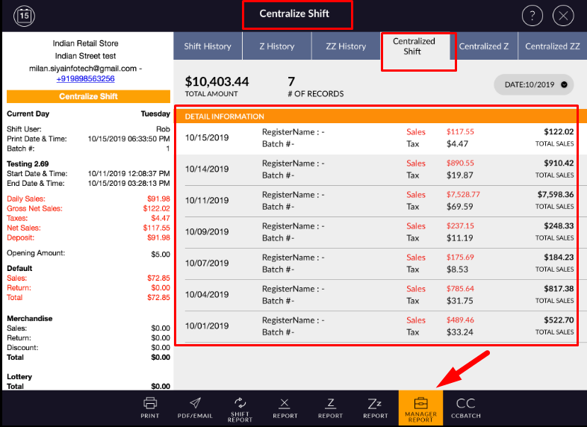The height and width of the screenshot is (427, 587).
Task: Open the Z Report icon
Action: tap(330, 408)
